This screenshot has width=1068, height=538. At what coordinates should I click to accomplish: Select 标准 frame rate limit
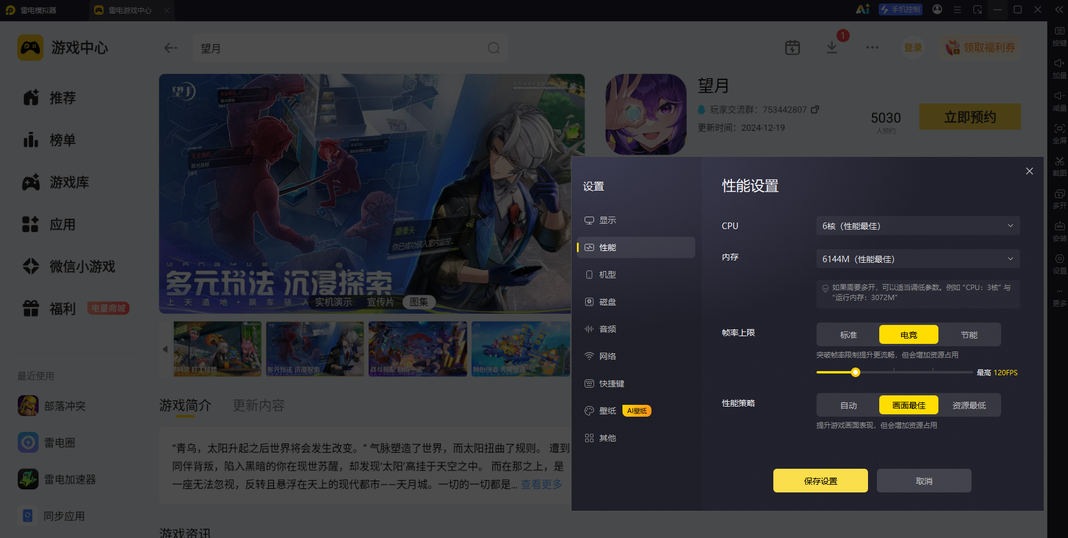(848, 334)
